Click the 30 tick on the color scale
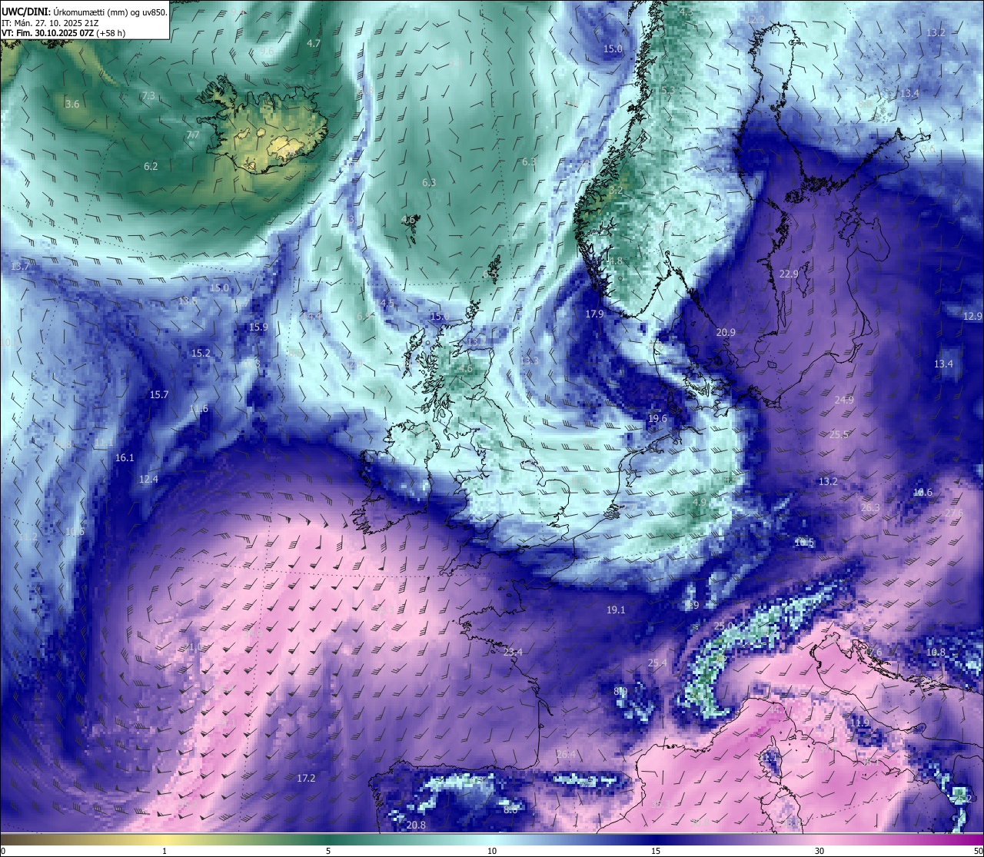Screen dimensions: 984x857 pyautogui.click(x=819, y=851)
